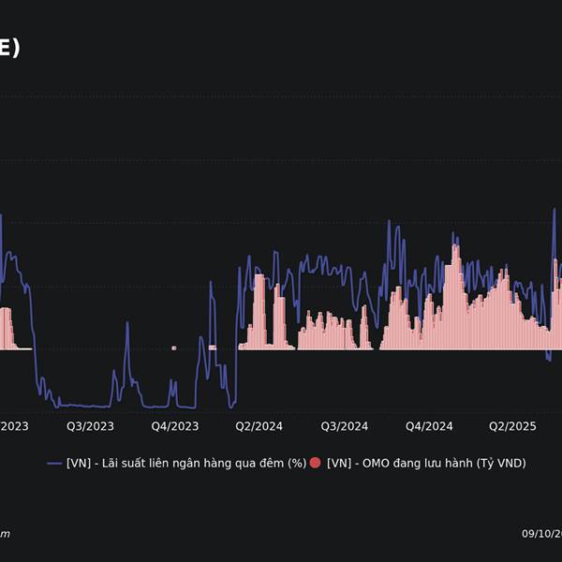The width and height of the screenshot is (562, 562).
Task: Toggle the OMO đang lưu hành legend entry
Action: pyautogui.click(x=418, y=463)
